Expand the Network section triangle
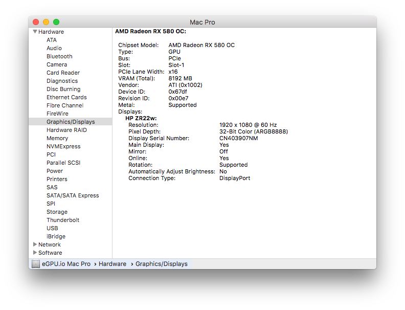Image resolution: width=405 pixels, height=310 pixels. (x=35, y=245)
